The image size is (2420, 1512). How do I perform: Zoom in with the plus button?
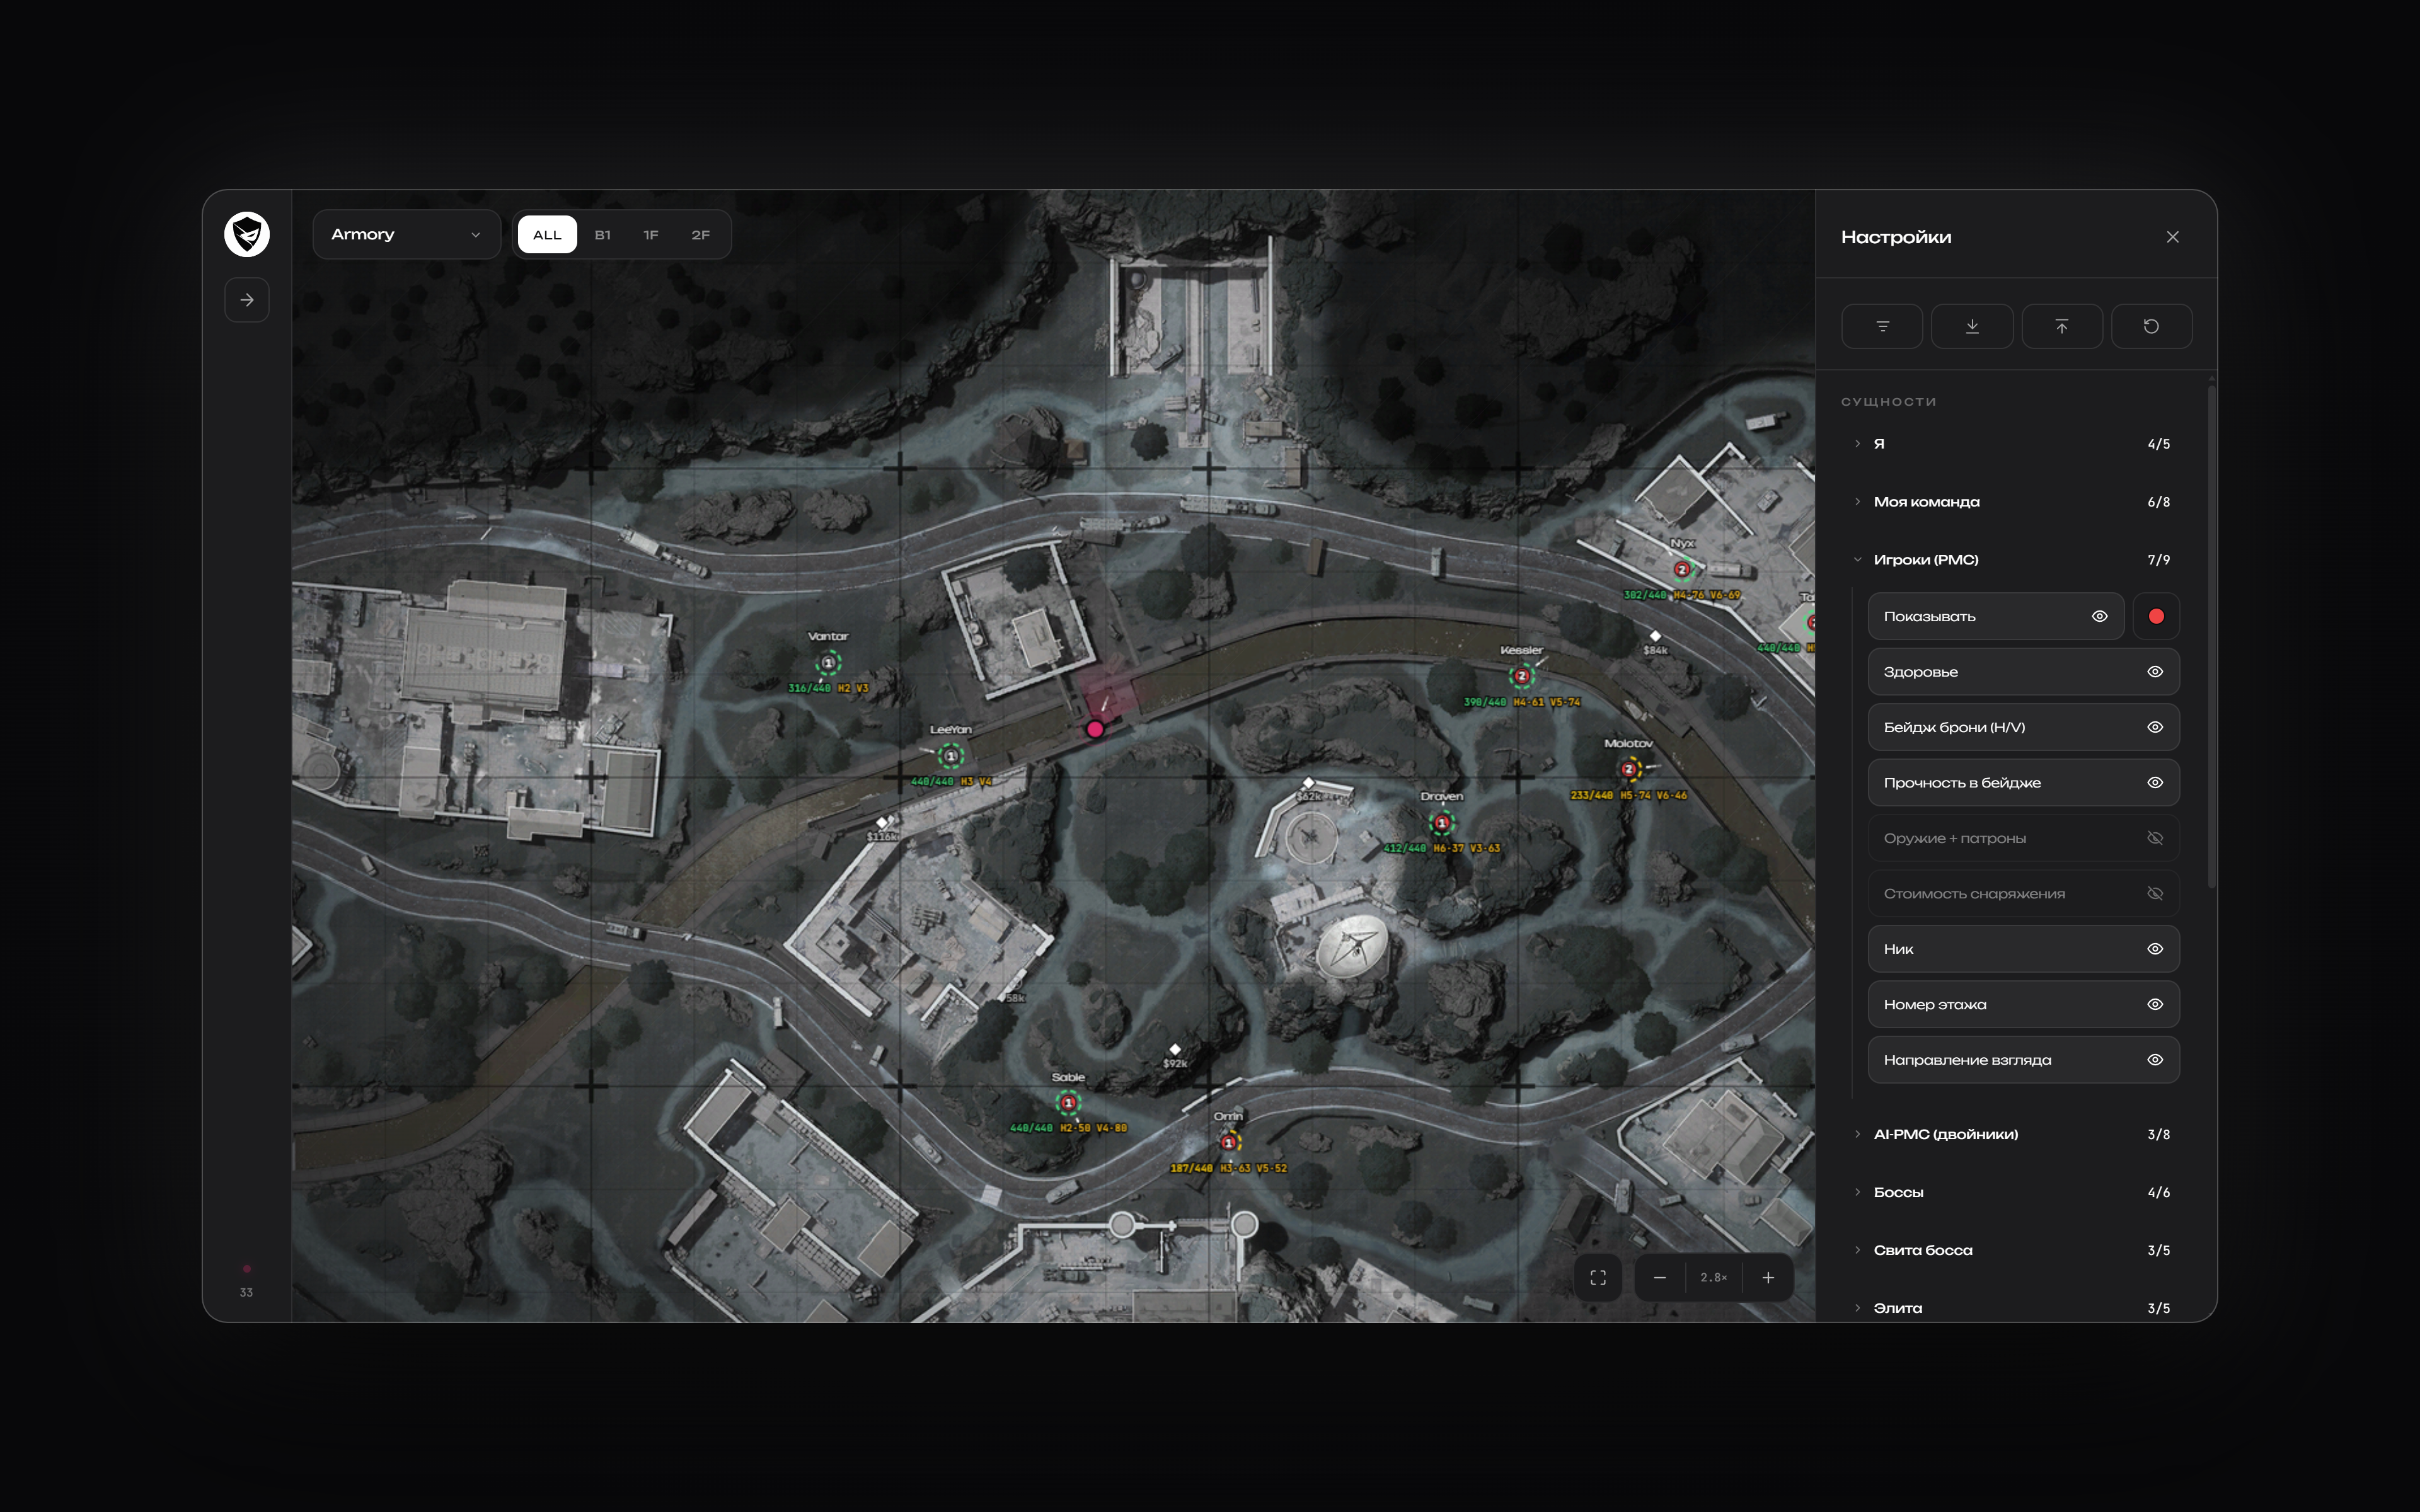(x=1768, y=1277)
